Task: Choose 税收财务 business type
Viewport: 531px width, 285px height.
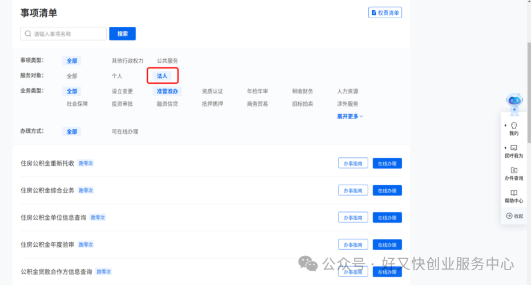Action: tap(303, 91)
